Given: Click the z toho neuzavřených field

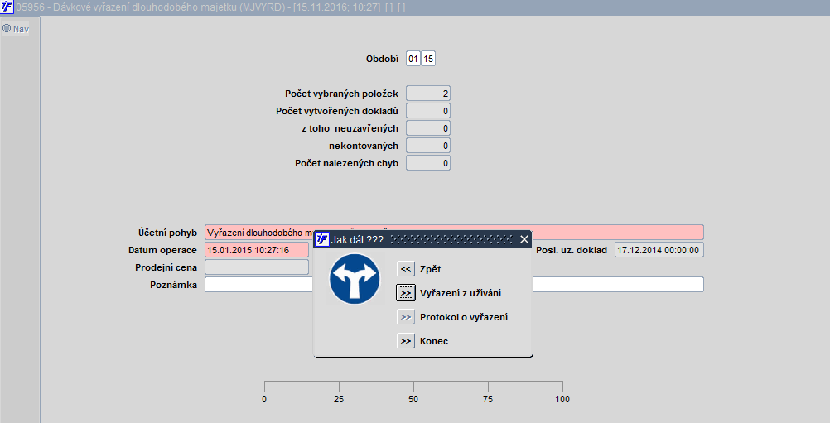Looking at the screenshot, I should [x=428, y=128].
